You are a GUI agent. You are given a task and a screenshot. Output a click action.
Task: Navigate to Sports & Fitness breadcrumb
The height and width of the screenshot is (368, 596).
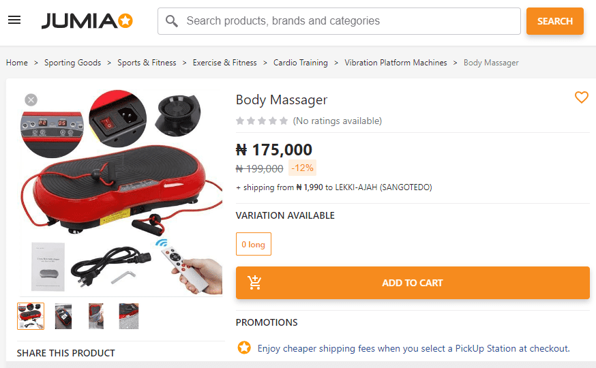pos(147,63)
